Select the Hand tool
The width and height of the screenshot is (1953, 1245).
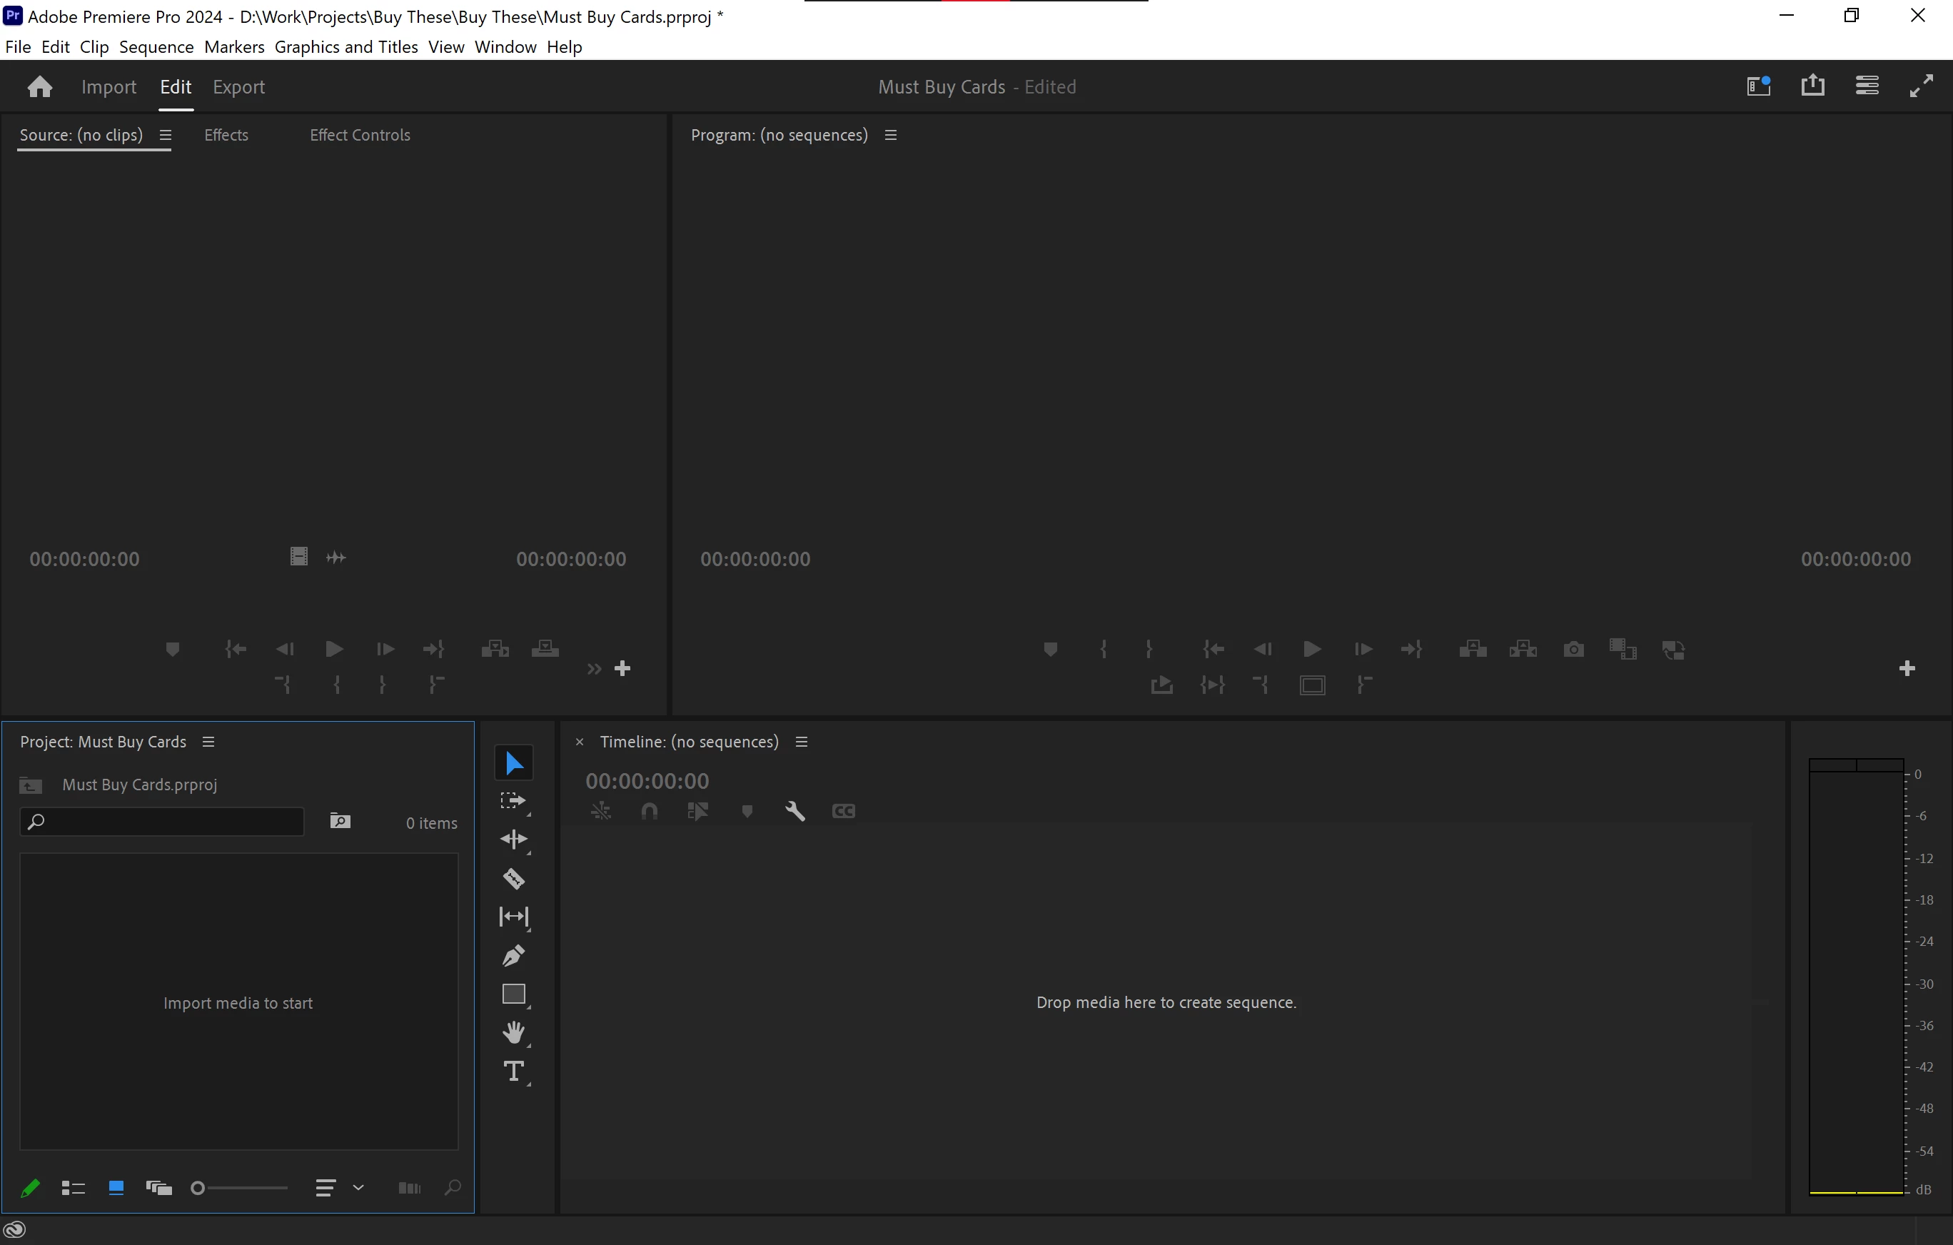(513, 1032)
